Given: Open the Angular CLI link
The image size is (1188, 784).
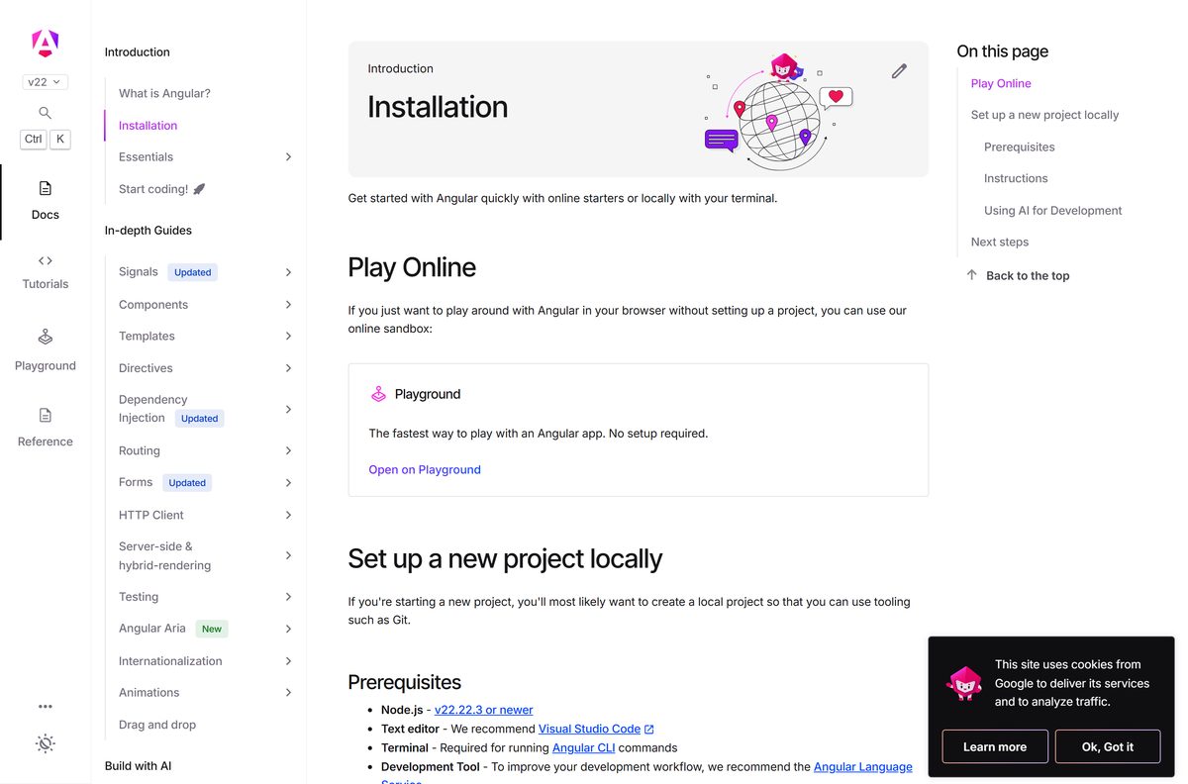Looking at the screenshot, I should [x=586, y=747].
